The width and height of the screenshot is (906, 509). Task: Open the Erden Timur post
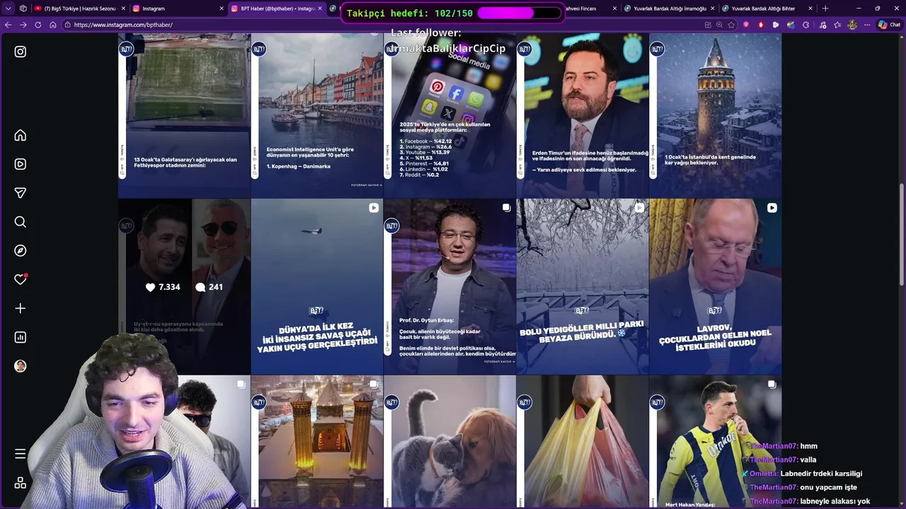[x=583, y=115]
